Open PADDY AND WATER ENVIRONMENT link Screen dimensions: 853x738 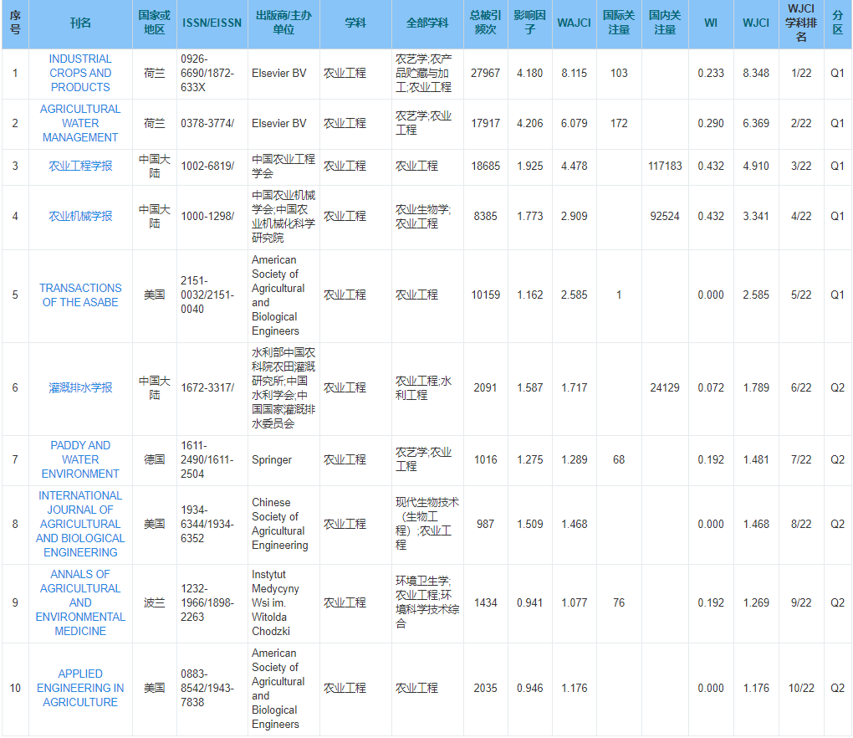pos(80,459)
